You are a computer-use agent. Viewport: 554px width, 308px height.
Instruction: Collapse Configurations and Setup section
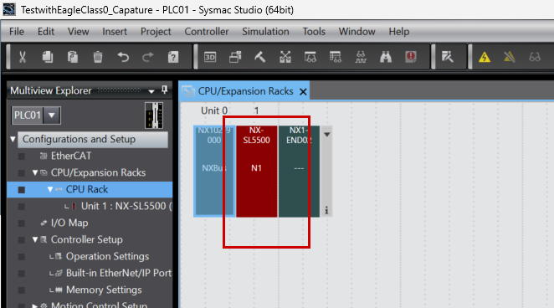(13, 139)
